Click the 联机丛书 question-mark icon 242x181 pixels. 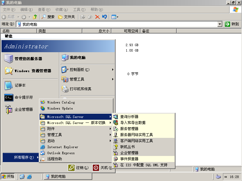[116, 147]
